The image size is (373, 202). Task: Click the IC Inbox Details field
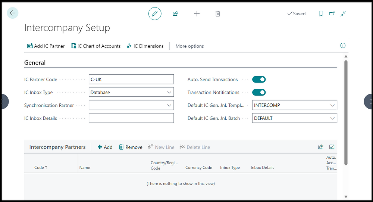131,118
